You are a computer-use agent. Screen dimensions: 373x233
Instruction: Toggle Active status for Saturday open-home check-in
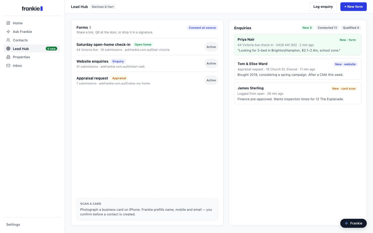click(211, 47)
